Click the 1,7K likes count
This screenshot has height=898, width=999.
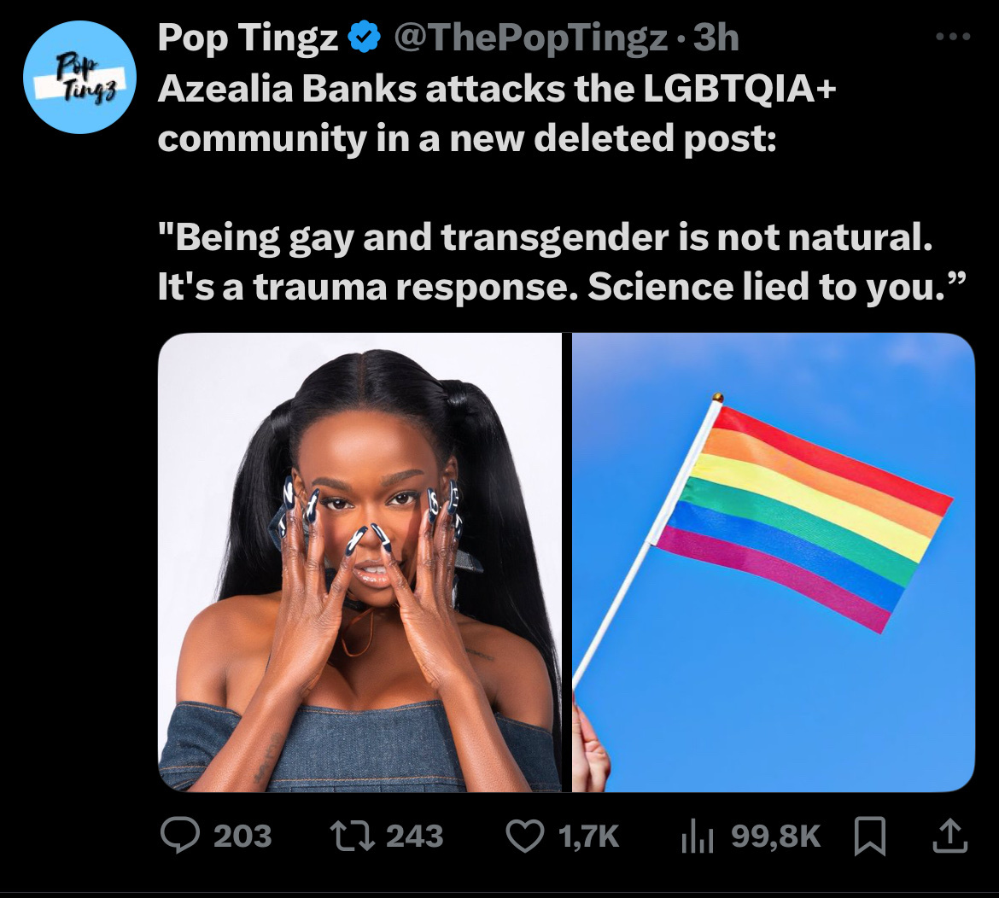coord(588,836)
